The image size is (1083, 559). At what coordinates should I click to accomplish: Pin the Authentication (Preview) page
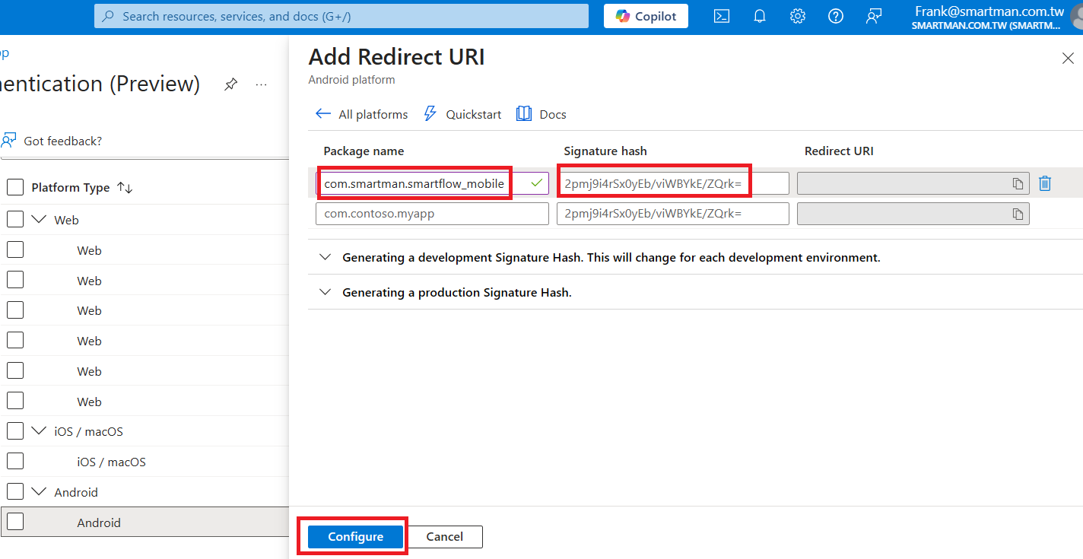click(230, 84)
